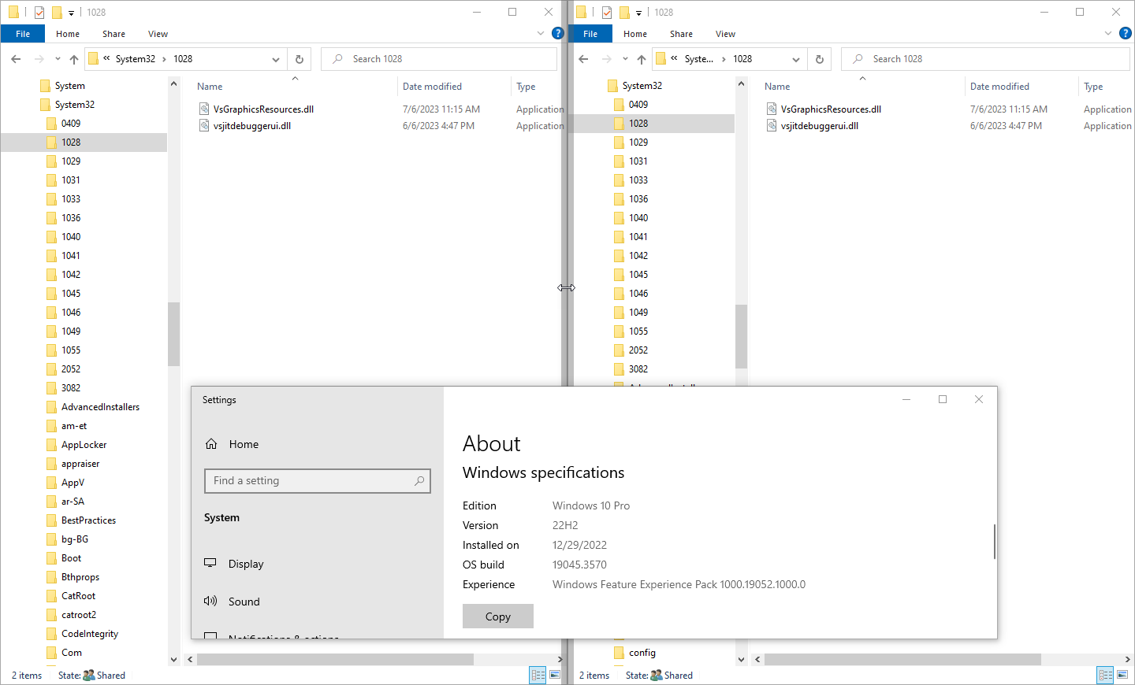This screenshot has height=685, width=1135.
Task: Click right window tree vertical scrollbar thumb
Action: click(741, 336)
